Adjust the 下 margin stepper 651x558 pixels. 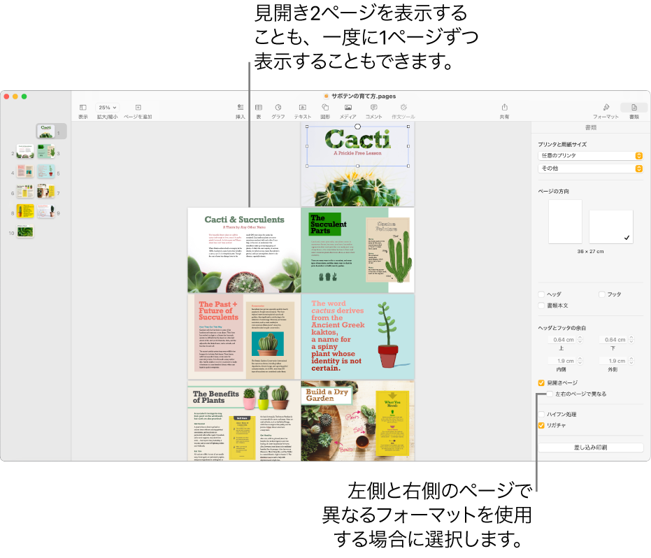[631, 340]
